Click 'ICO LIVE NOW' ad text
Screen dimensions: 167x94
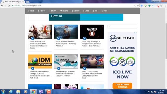click(x=122, y=74)
